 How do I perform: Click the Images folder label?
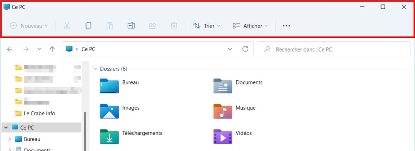coord(131,108)
